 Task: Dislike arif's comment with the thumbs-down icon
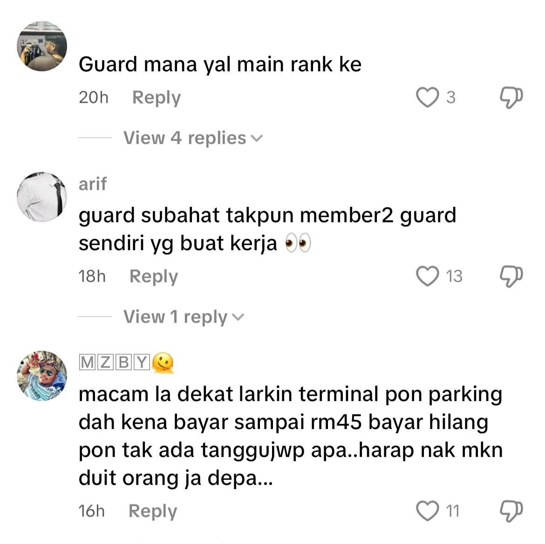511,277
